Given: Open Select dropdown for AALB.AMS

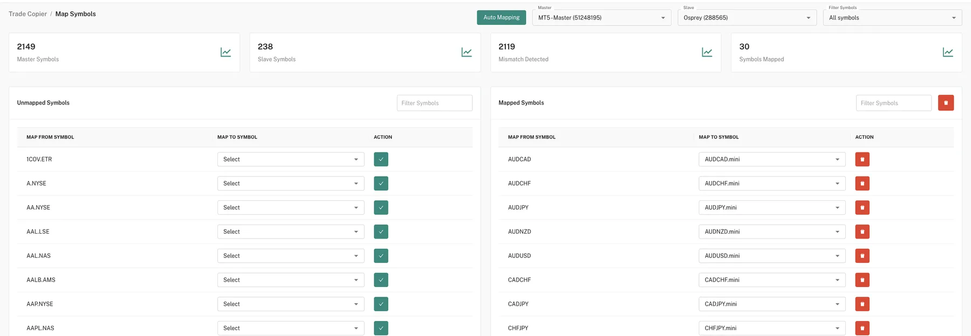Looking at the screenshot, I should tap(291, 280).
